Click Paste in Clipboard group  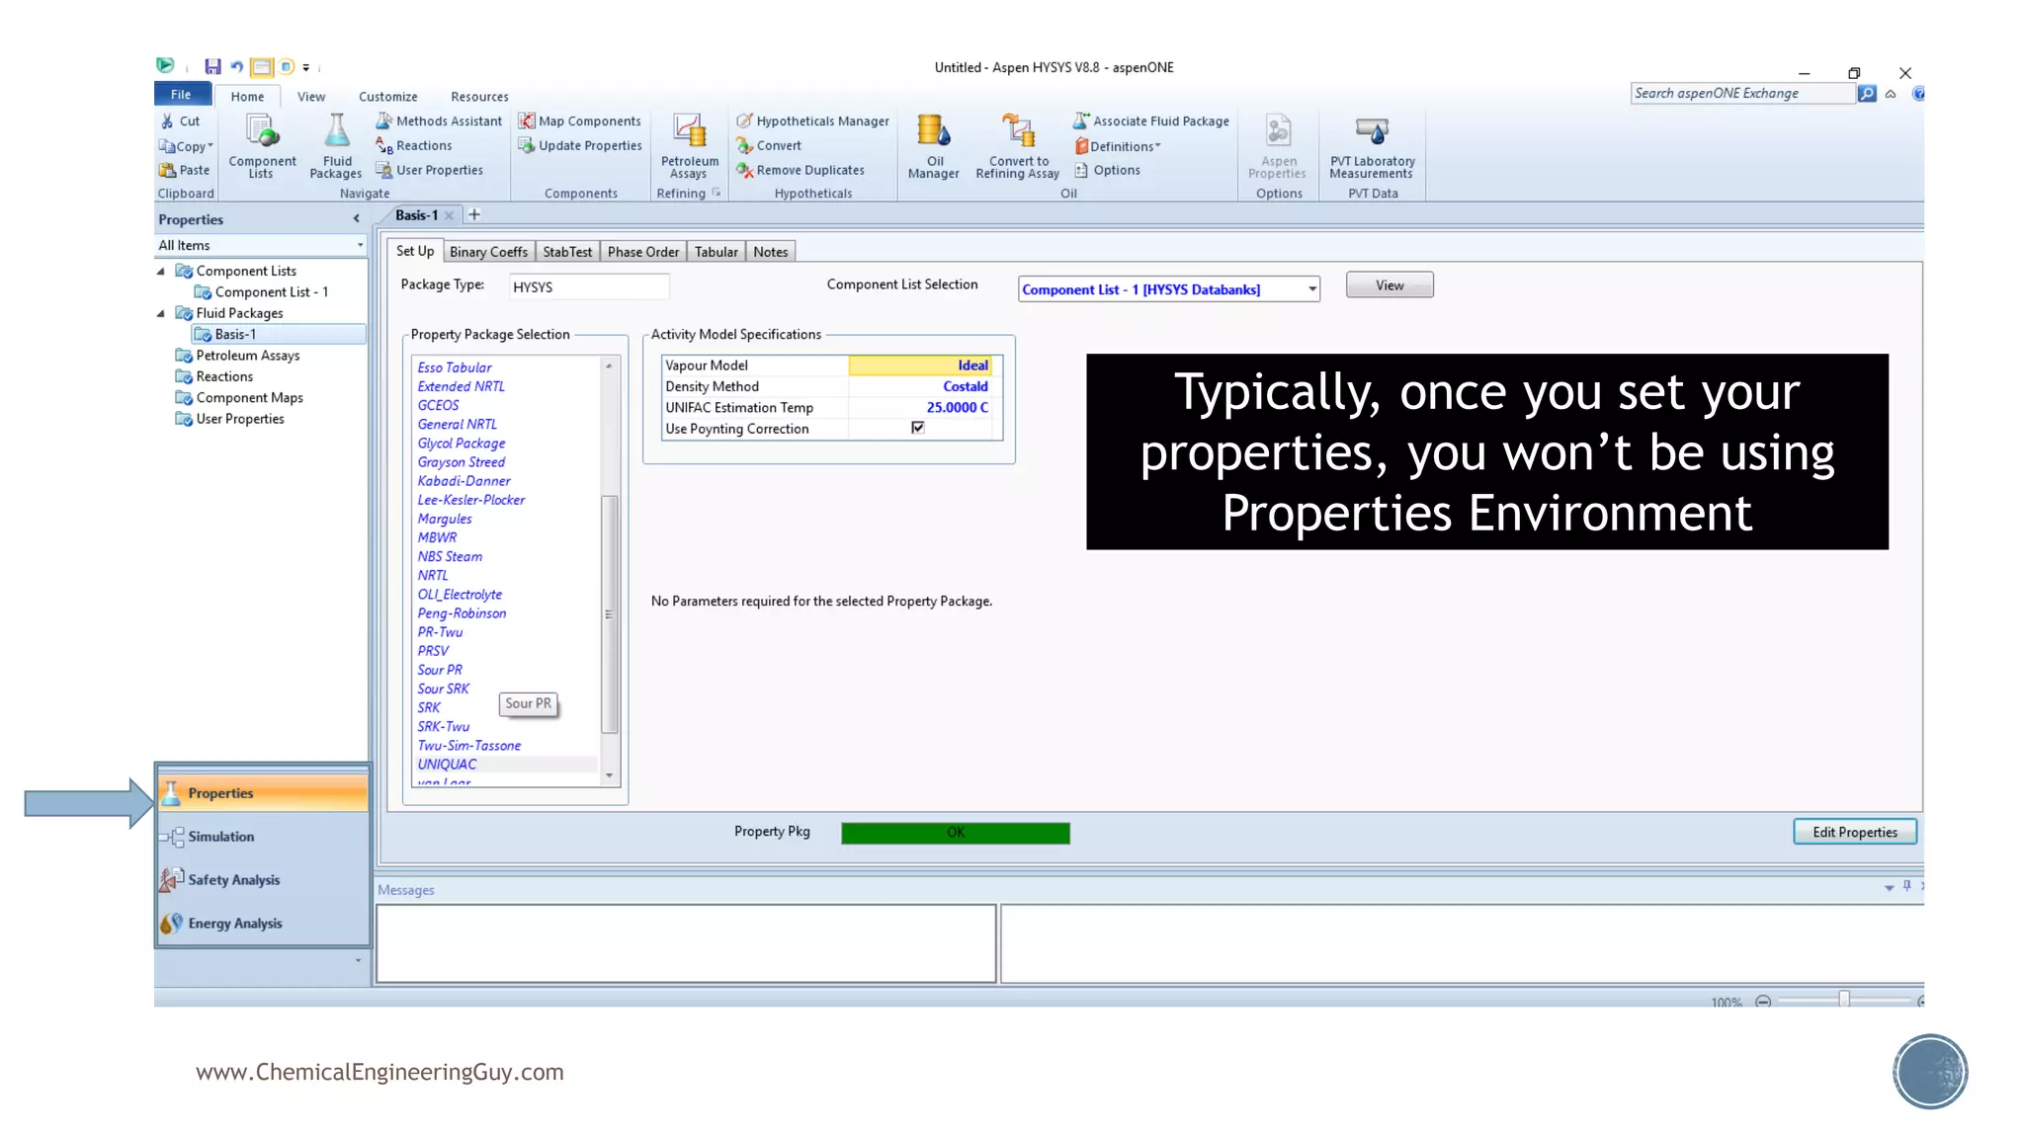185,170
